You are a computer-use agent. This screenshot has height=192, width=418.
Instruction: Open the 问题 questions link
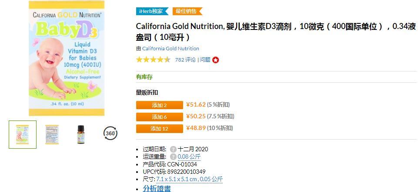pyautogui.click(x=205, y=60)
